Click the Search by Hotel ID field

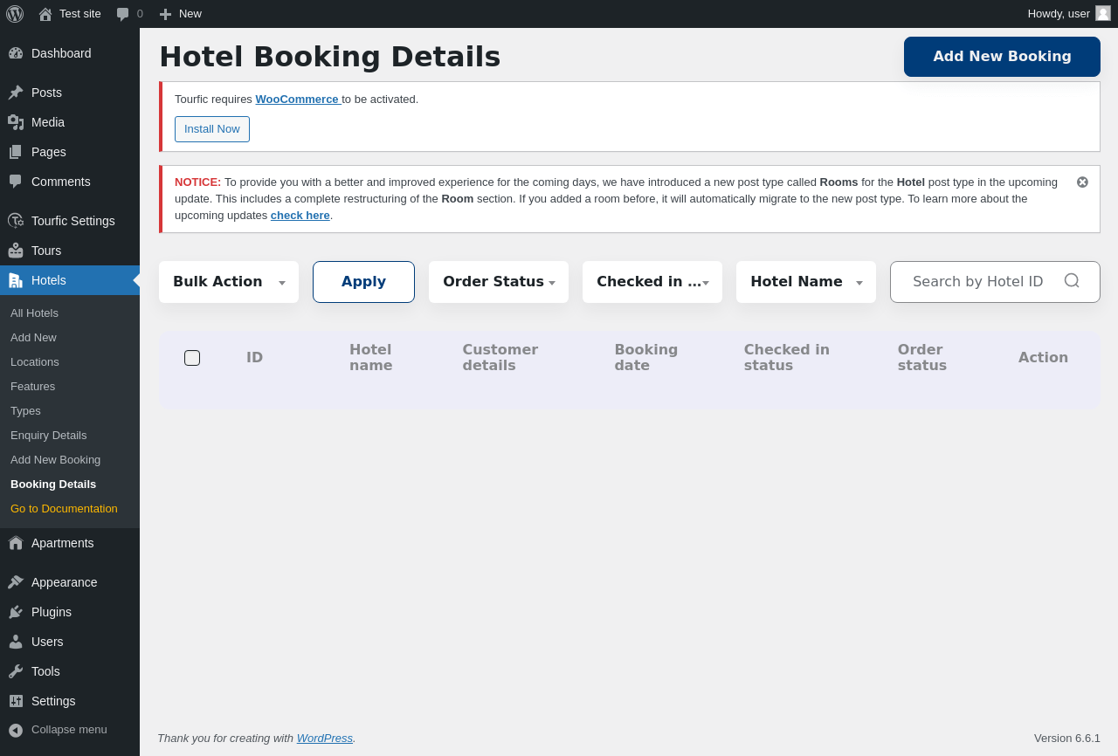[977, 282]
